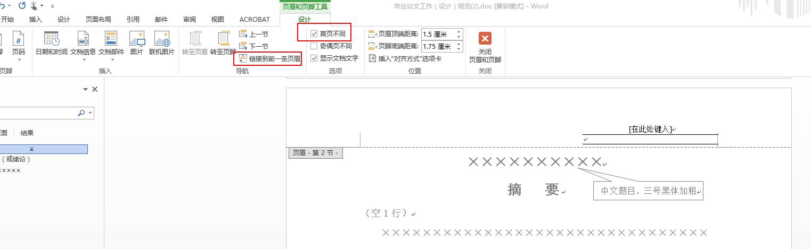The image size is (811, 249).
Task: Click the 摘 要 heading in document
Action: pyautogui.click(x=534, y=189)
